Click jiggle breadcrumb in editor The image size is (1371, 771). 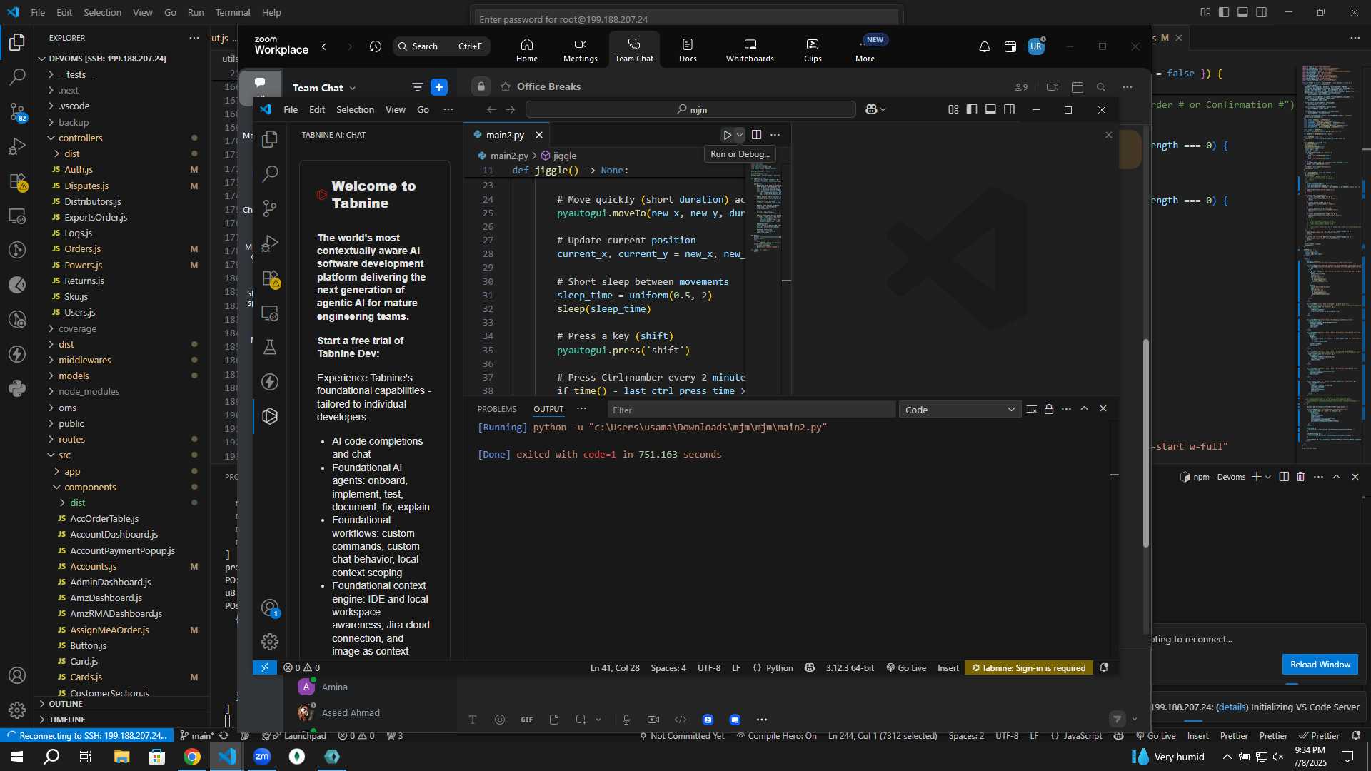[564, 156]
